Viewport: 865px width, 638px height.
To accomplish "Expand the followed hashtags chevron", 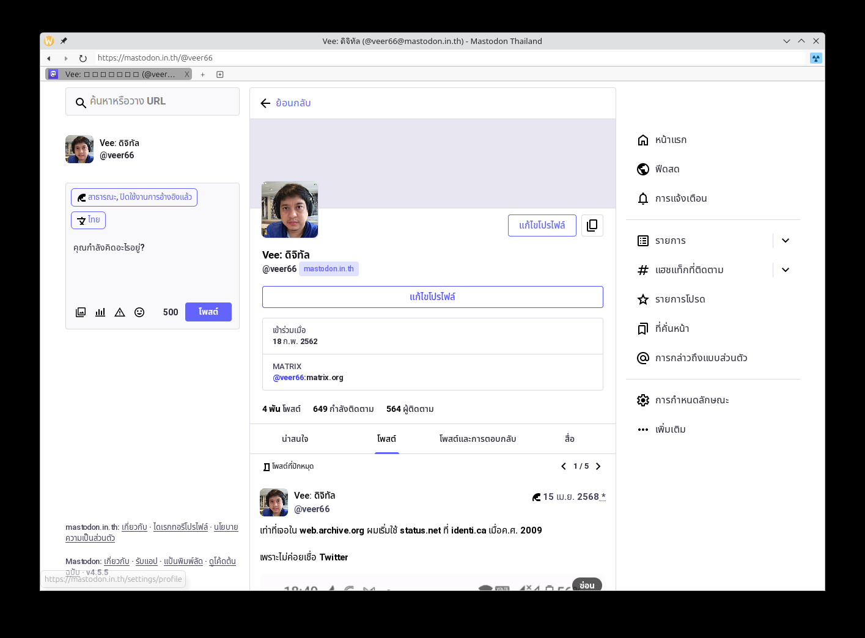I will pos(786,270).
